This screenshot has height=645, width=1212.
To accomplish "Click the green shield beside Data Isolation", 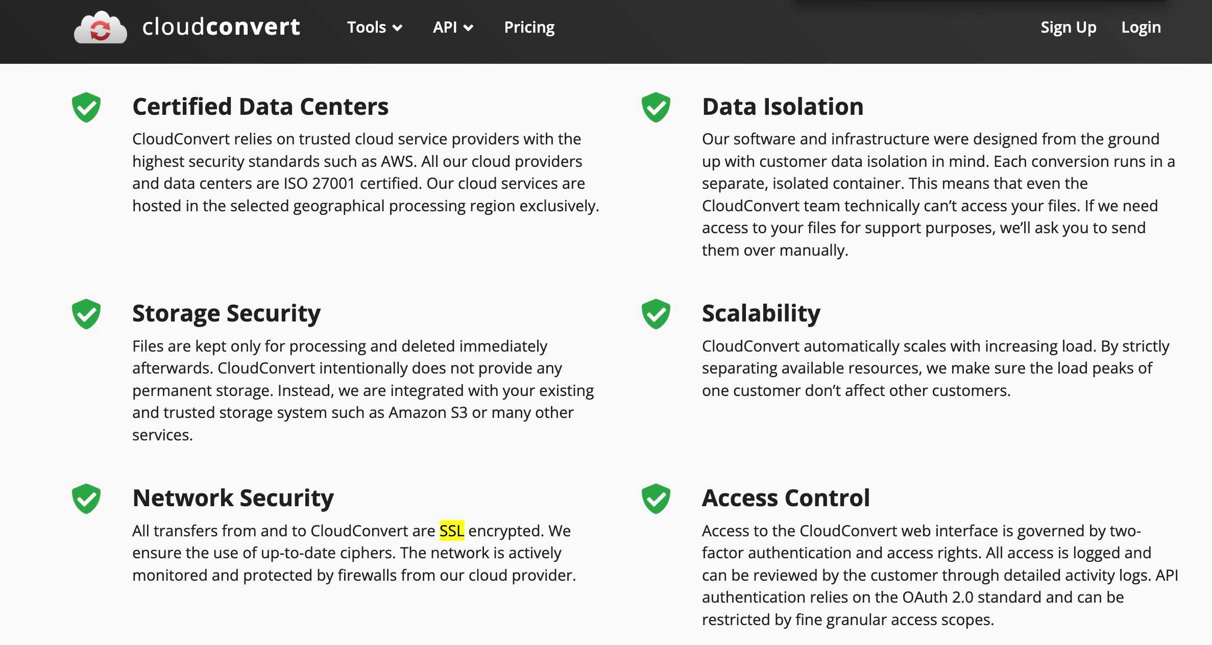I will (x=656, y=107).
